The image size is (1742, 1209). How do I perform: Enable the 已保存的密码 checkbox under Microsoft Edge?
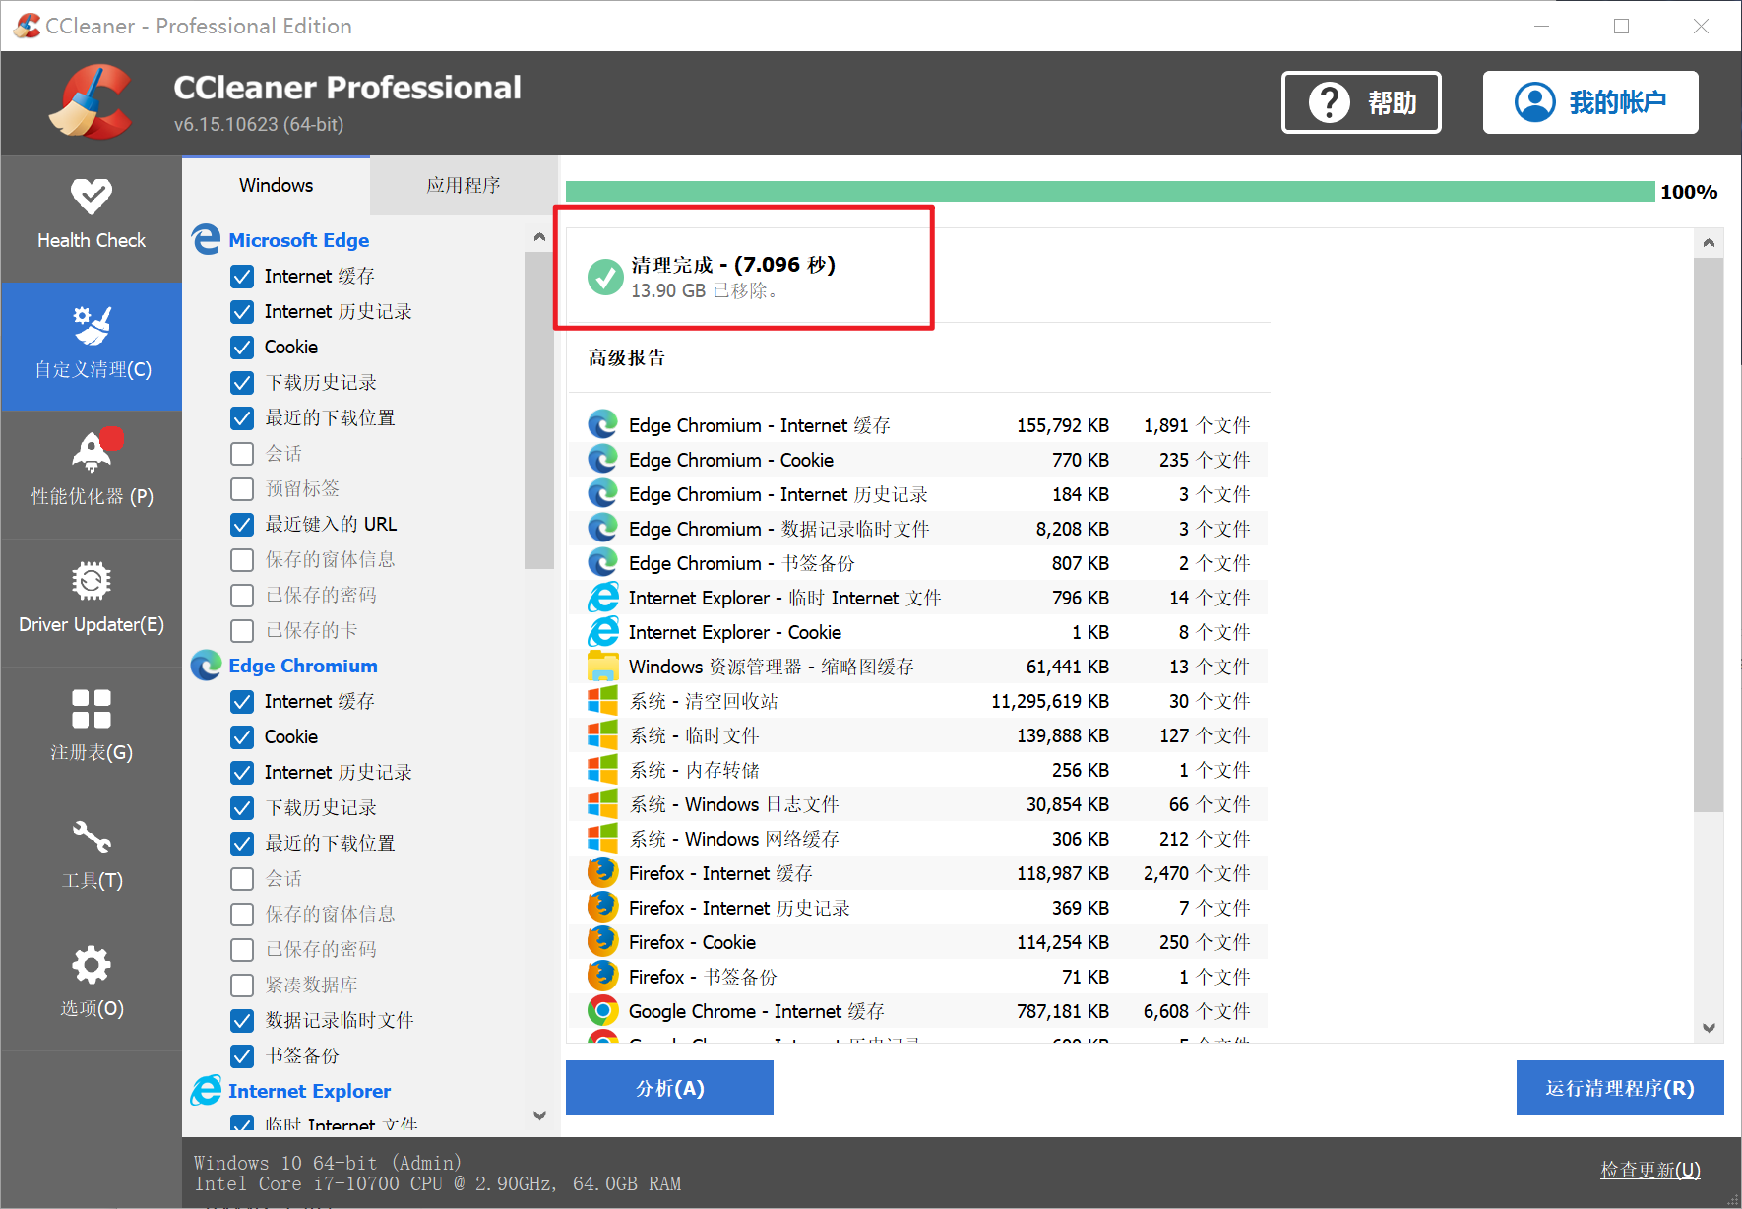[242, 596]
